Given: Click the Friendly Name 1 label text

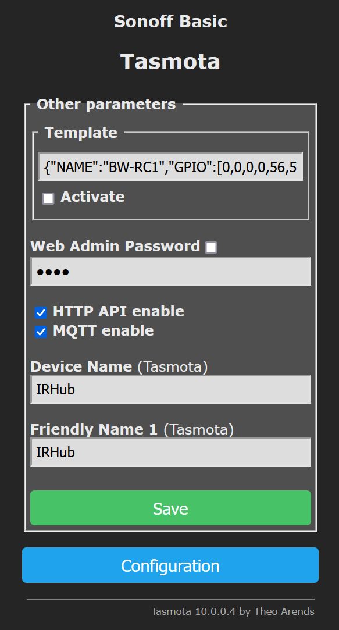Looking at the screenshot, I should (94, 429).
